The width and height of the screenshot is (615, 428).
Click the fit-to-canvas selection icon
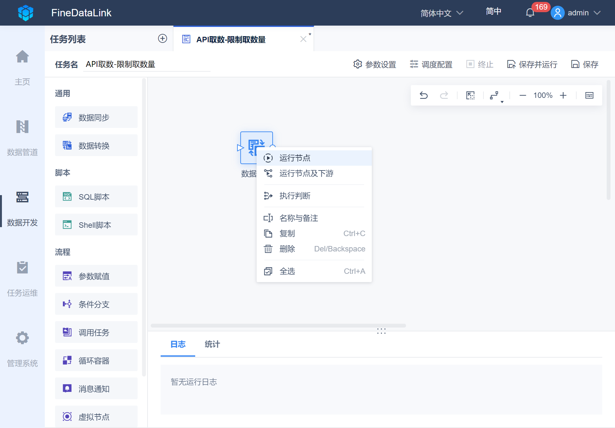[470, 95]
